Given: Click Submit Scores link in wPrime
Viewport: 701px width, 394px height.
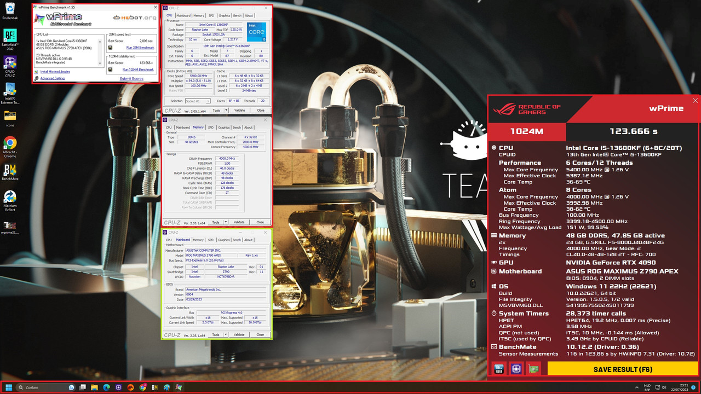Looking at the screenshot, I should pos(131,78).
